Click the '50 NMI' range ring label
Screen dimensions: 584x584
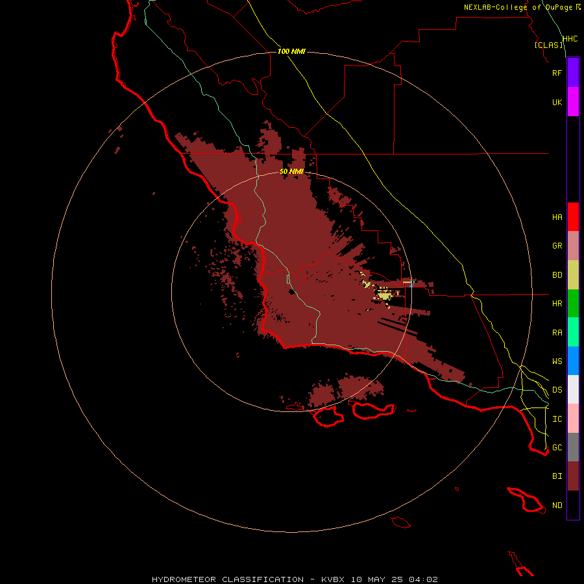291,171
